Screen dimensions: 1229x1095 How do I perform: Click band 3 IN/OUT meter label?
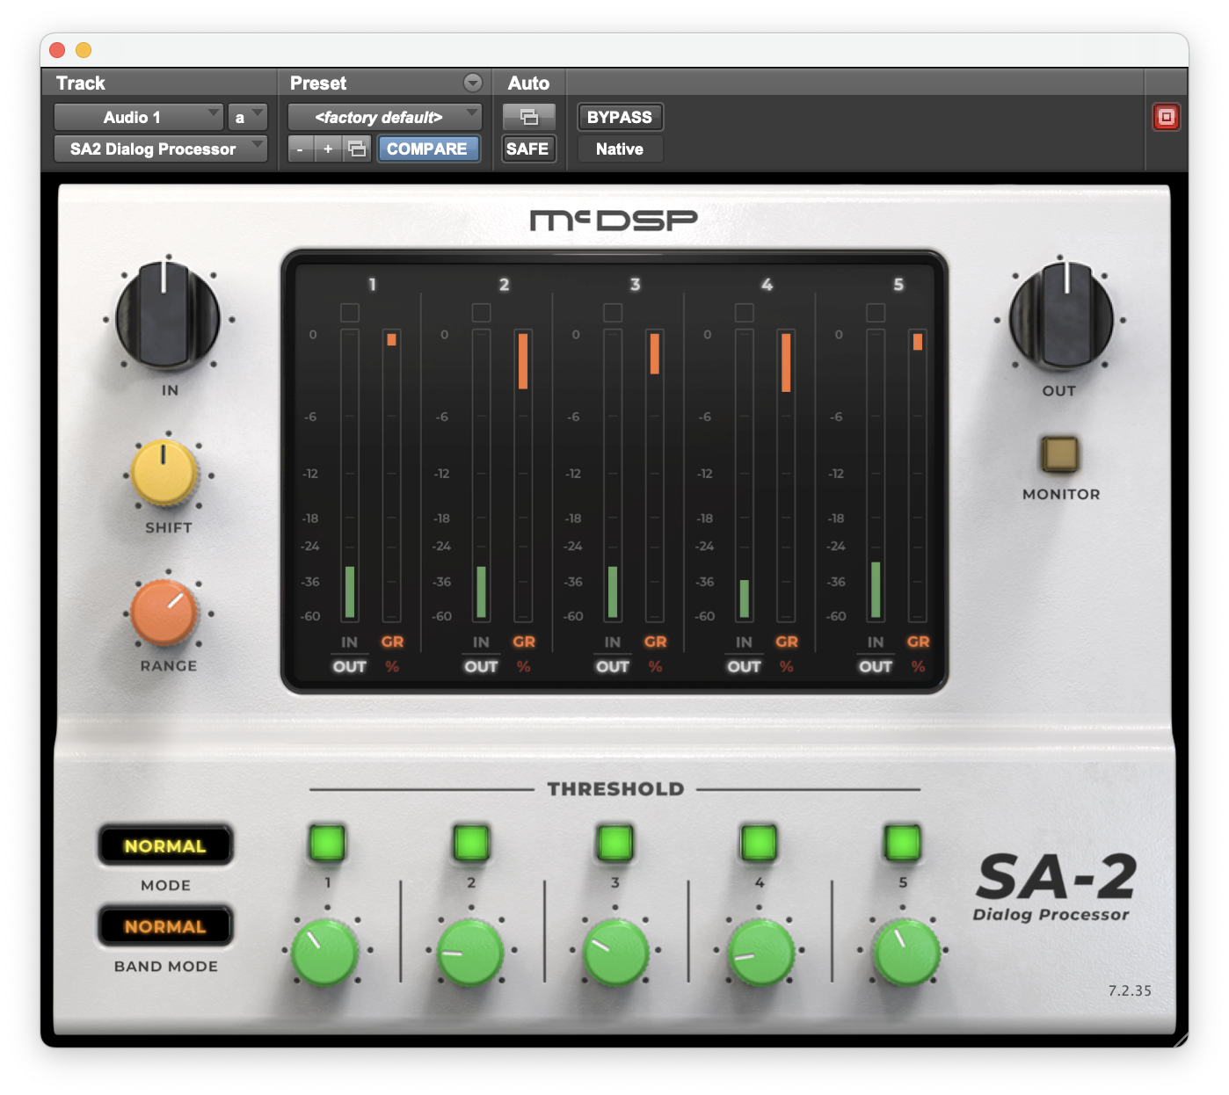(613, 655)
